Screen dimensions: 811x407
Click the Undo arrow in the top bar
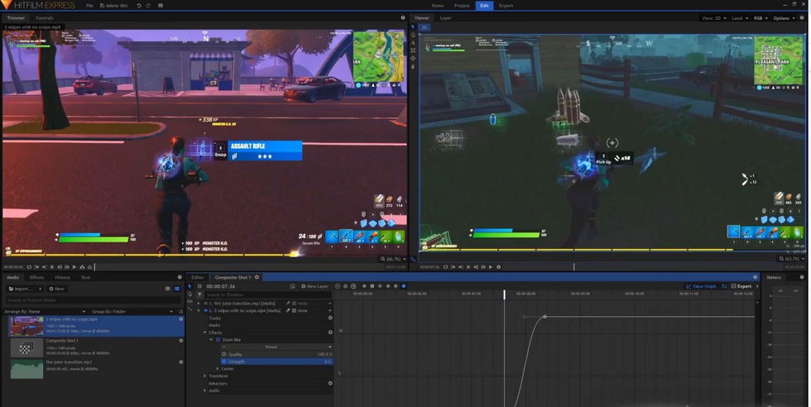(139, 6)
